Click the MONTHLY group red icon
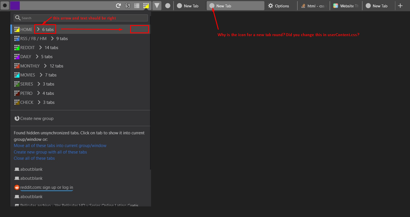 click(17, 66)
